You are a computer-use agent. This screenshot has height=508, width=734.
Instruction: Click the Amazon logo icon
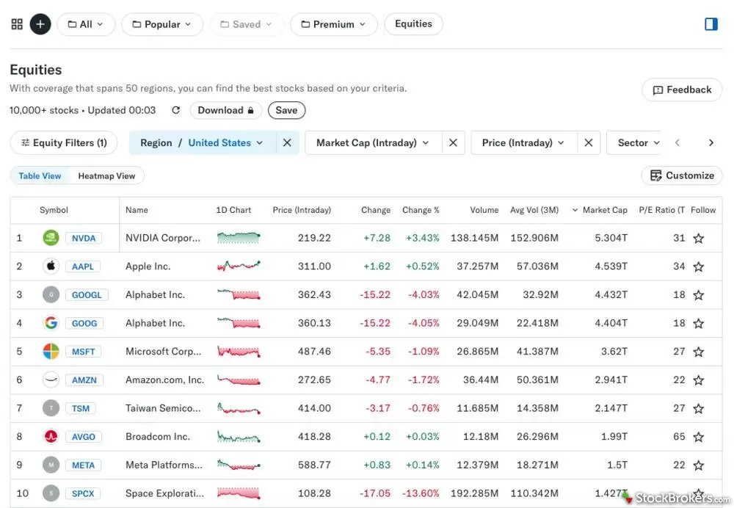tap(51, 380)
